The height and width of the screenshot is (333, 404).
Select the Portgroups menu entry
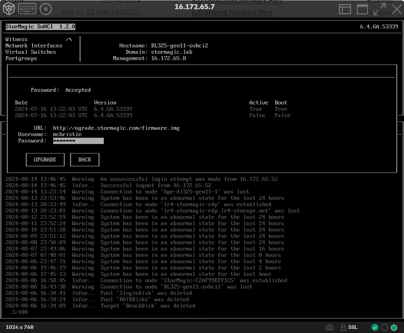[21, 58]
